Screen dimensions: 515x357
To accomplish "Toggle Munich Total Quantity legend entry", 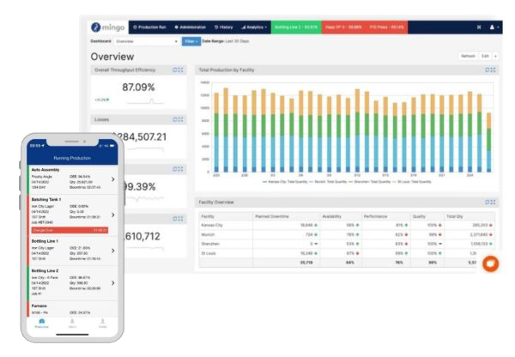I will (328, 182).
